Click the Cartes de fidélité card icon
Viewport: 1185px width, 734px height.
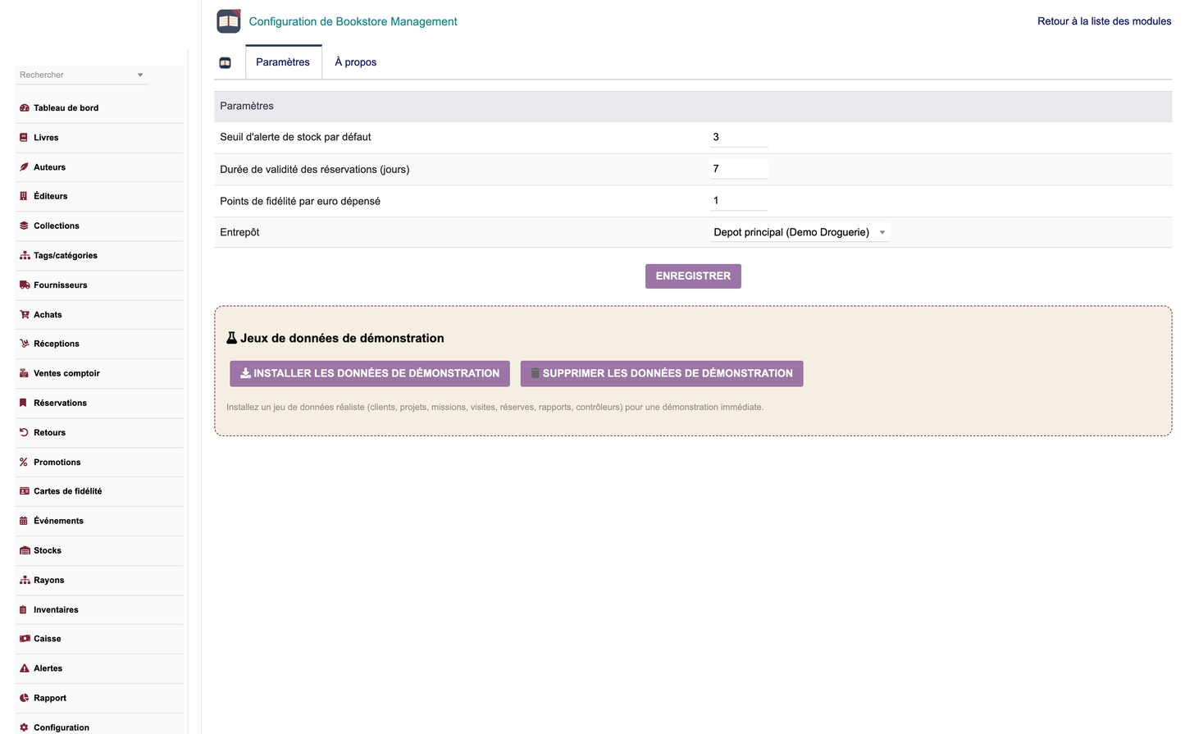(25, 491)
